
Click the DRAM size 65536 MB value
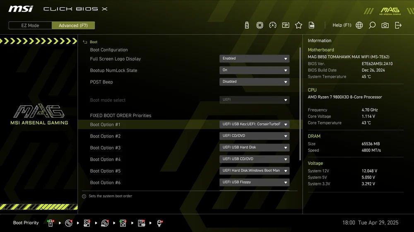point(371,144)
